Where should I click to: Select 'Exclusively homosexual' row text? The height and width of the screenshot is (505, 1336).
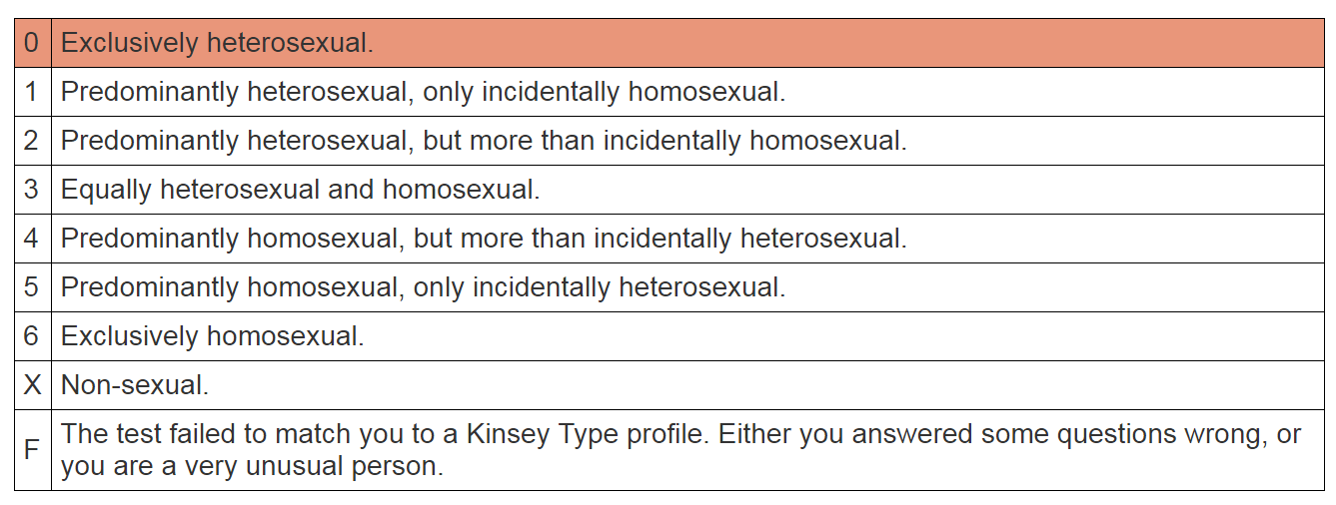(x=213, y=336)
